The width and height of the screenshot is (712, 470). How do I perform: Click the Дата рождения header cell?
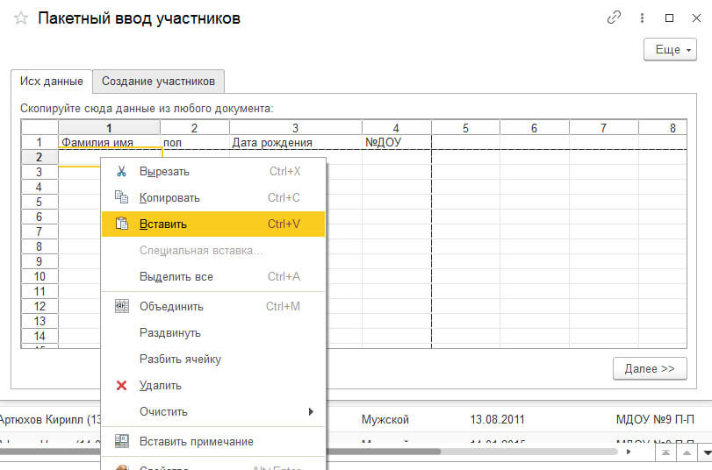tap(296, 142)
